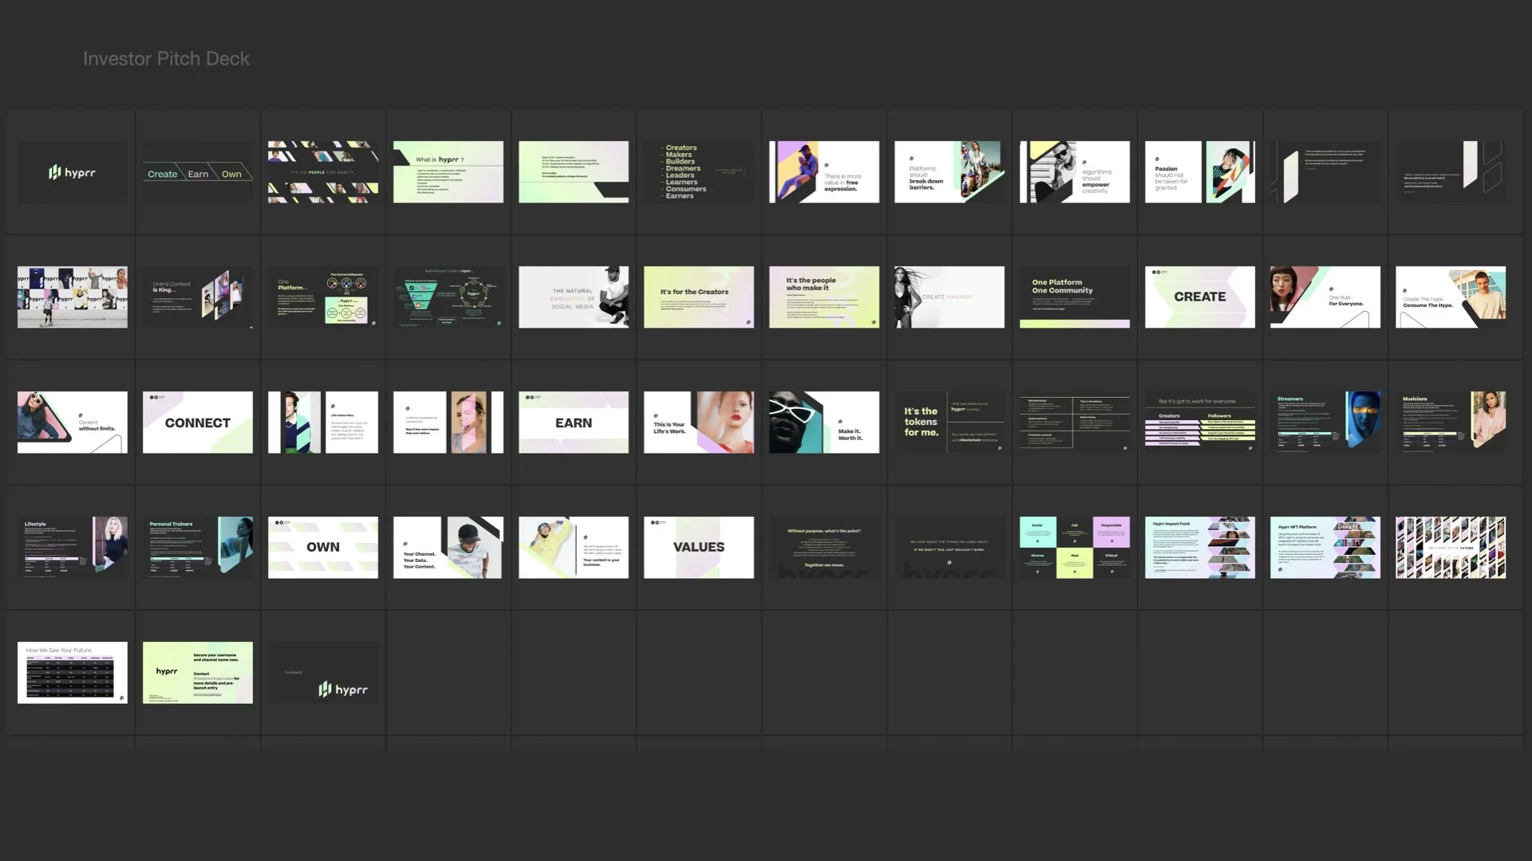This screenshot has width=1532, height=861.
Task: Select the Hyprr Impact Fund slide
Action: pyautogui.click(x=1199, y=547)
